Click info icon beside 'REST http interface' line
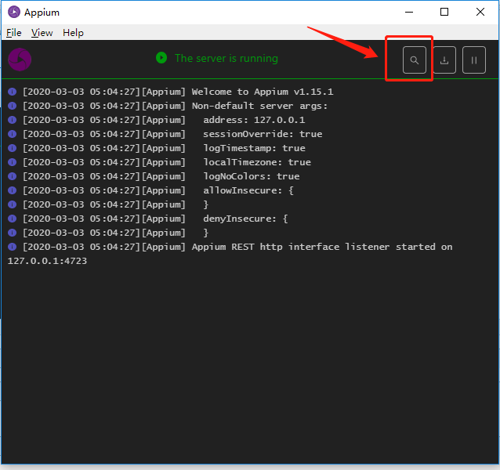The height and width of the screenshot is (470, 500). (x=12, y=247)
